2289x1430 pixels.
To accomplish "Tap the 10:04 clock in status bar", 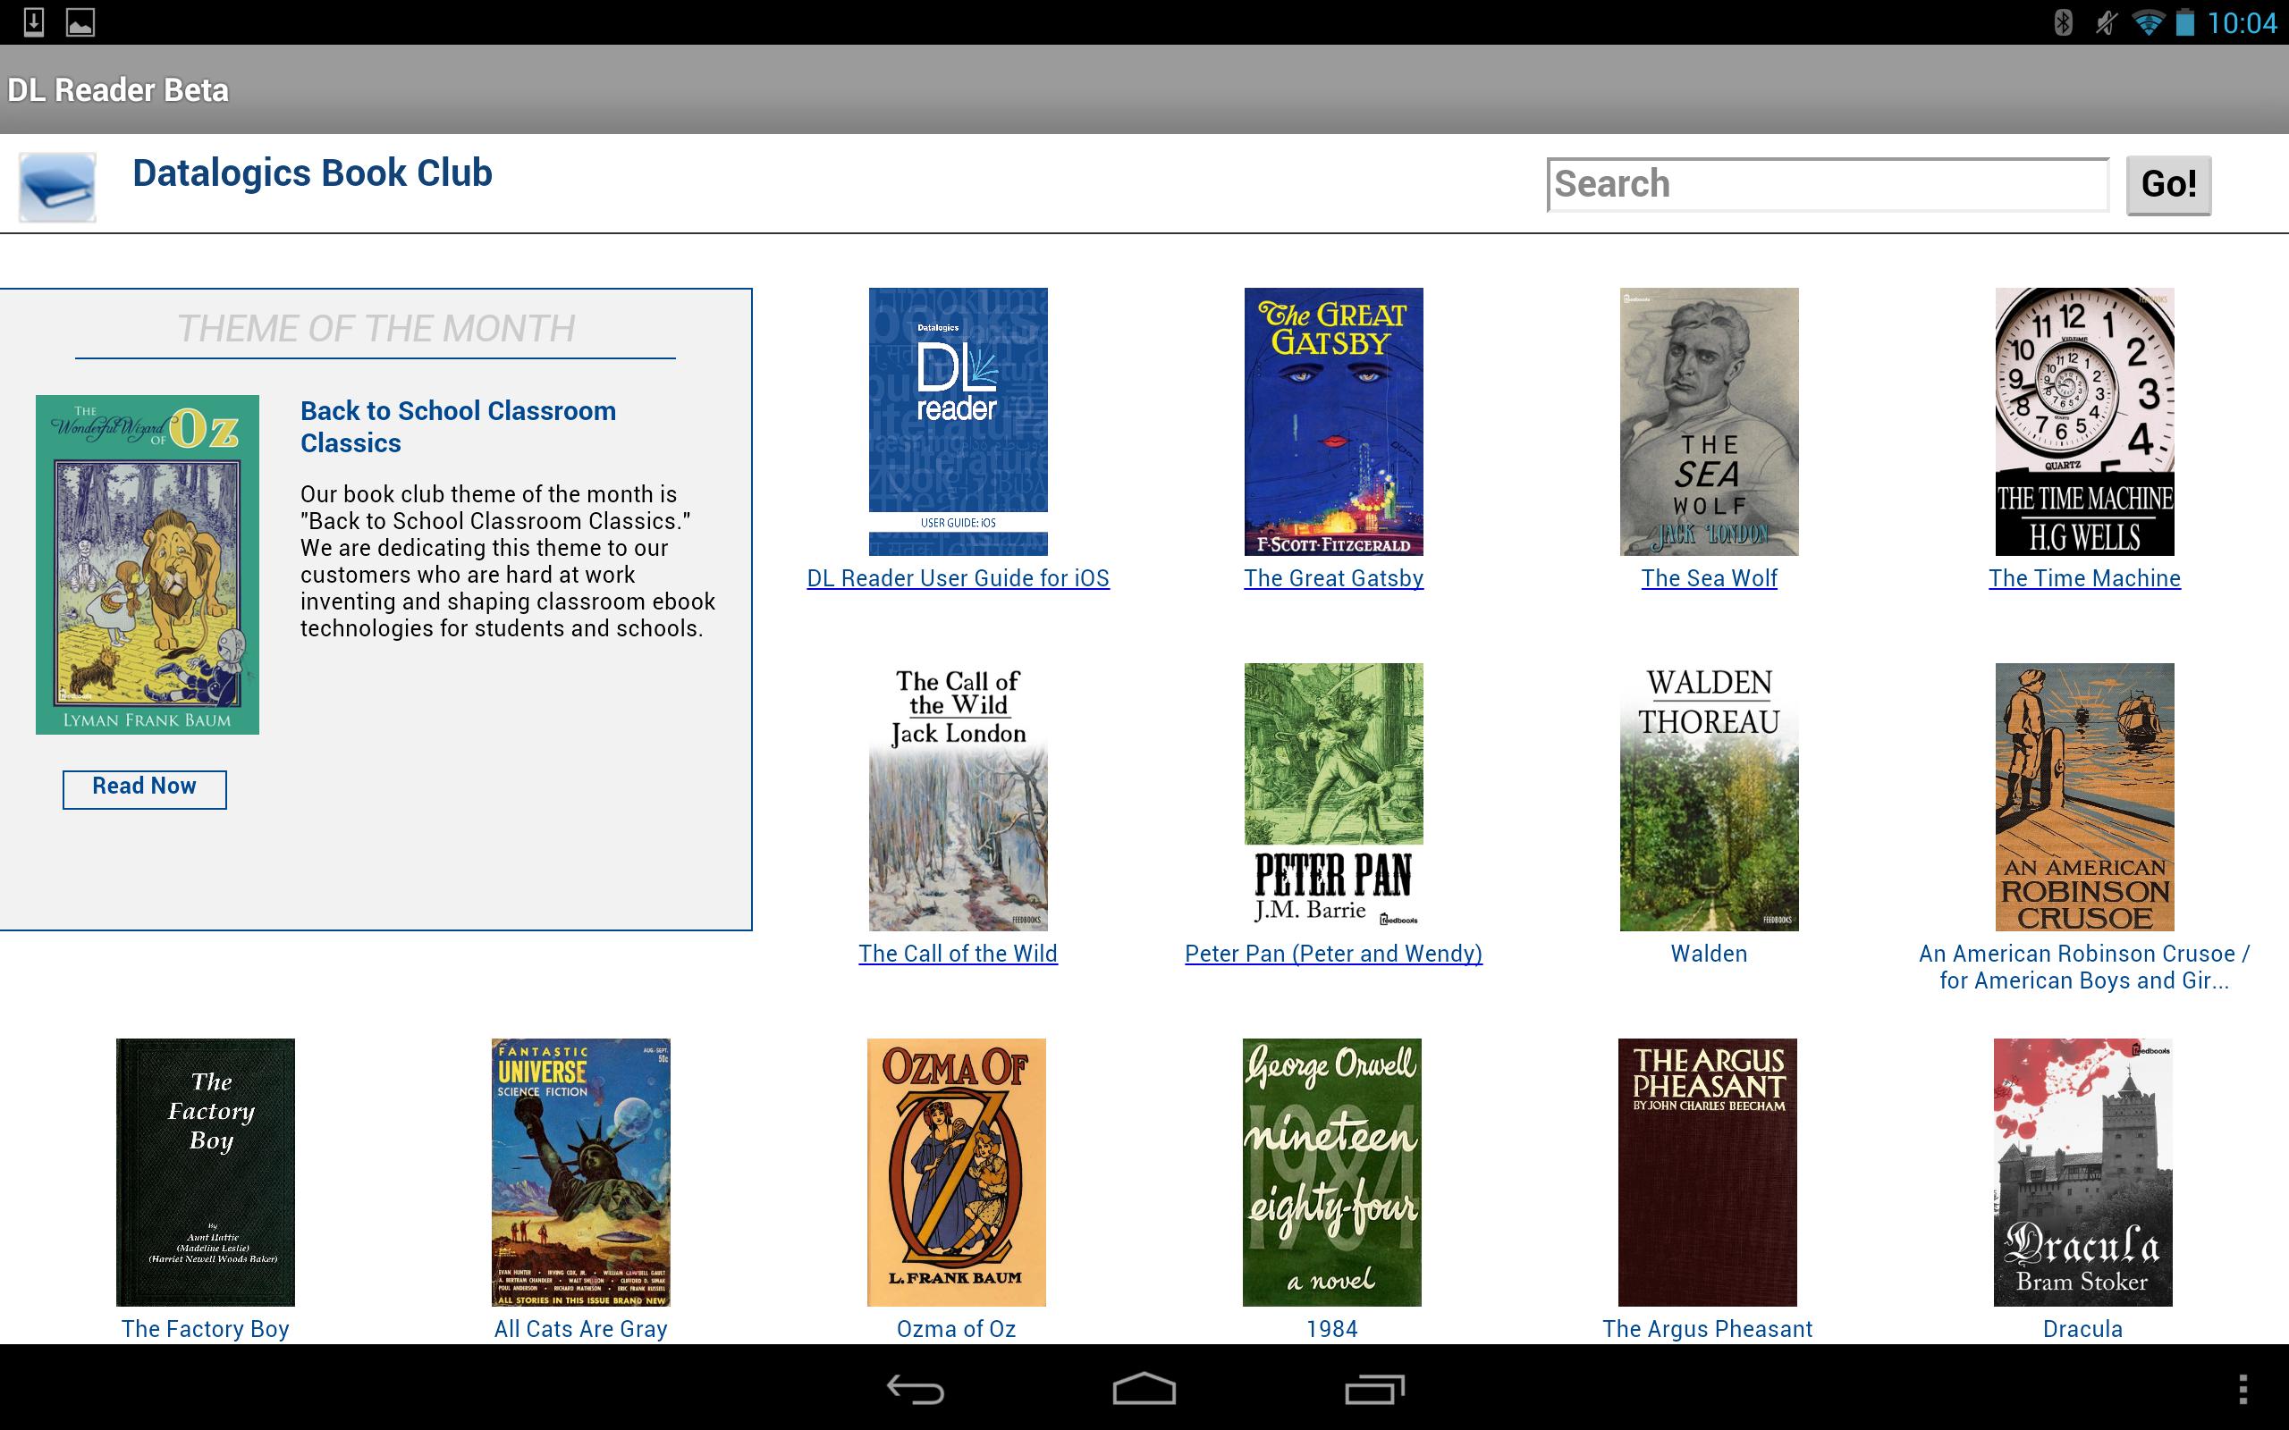I will [2242, 21].
